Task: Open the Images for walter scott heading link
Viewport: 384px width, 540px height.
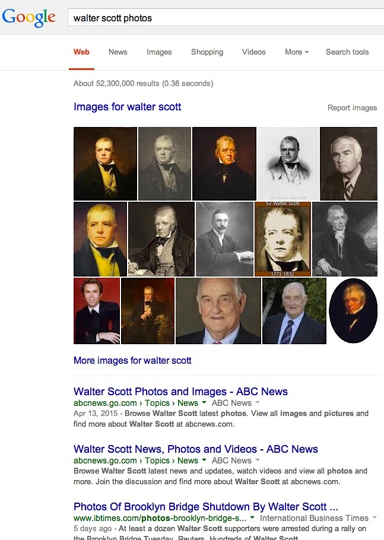Action: [128, 107]
